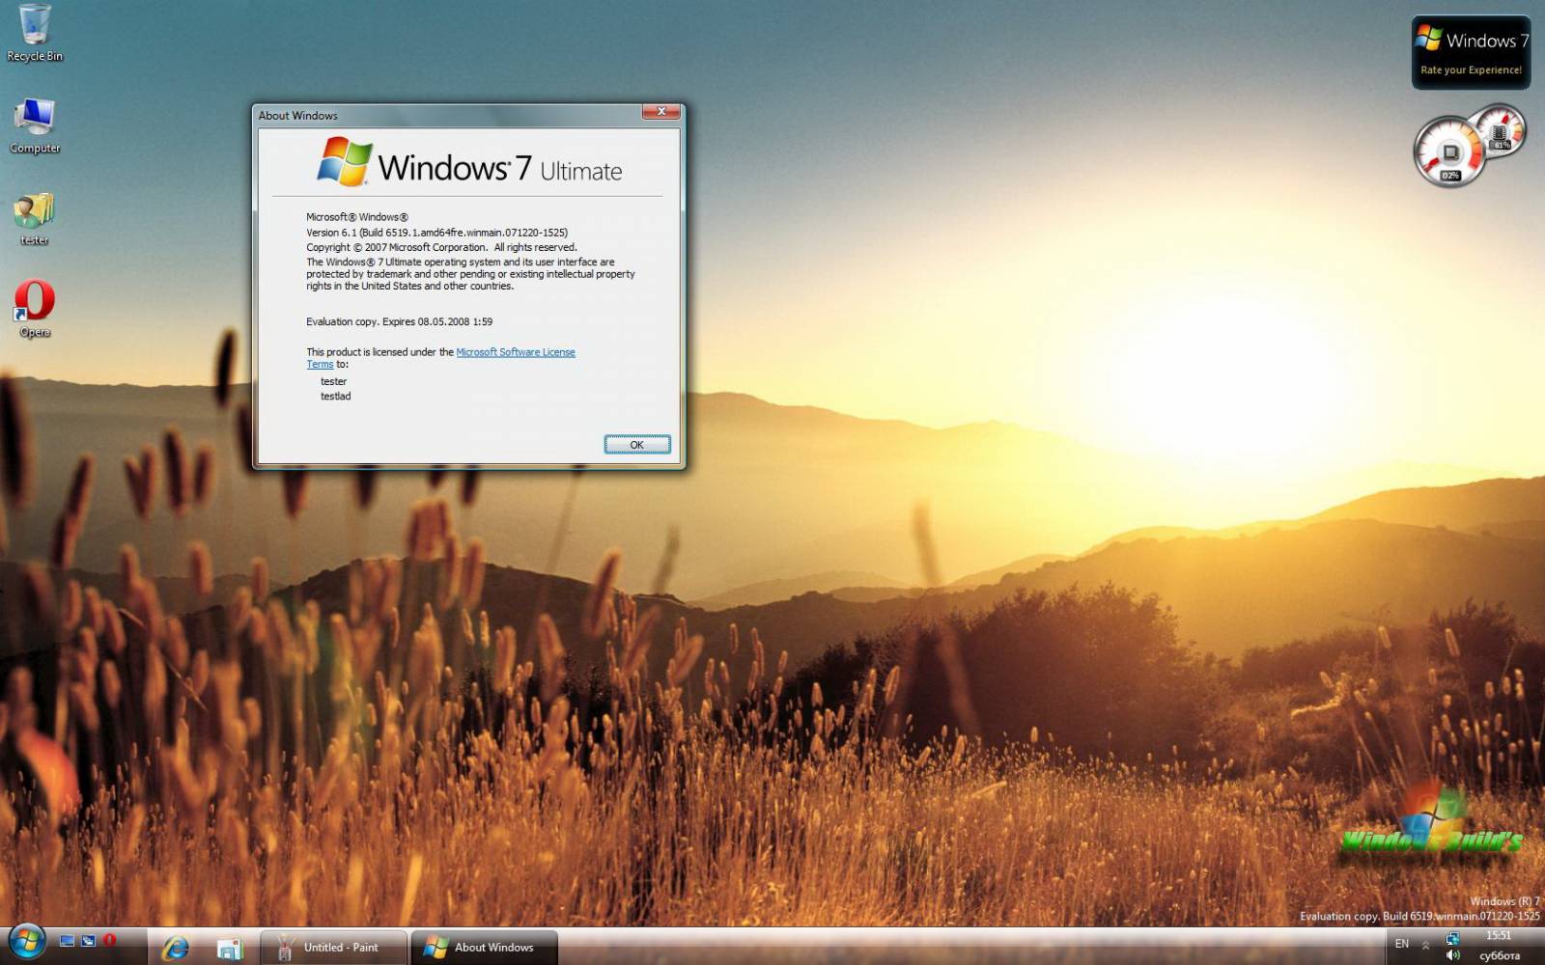Image resolution: width=1545 pixels, height=965 pixels.
Task: Click the Version 6.1 build string text
Action: tap(436, 233)
